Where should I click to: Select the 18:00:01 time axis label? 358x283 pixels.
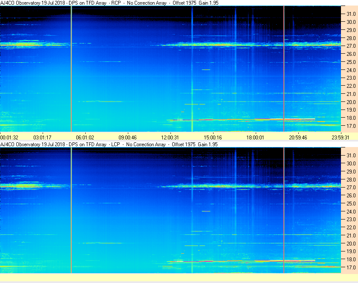255,138
